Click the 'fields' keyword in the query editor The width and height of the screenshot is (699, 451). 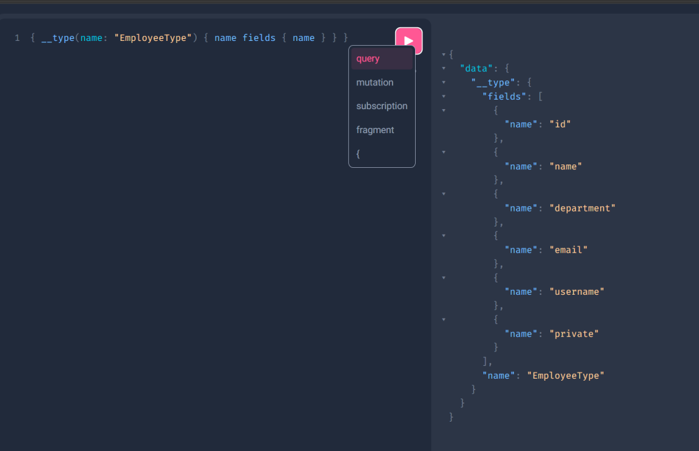pyautogui.click(x=259, y=38)
